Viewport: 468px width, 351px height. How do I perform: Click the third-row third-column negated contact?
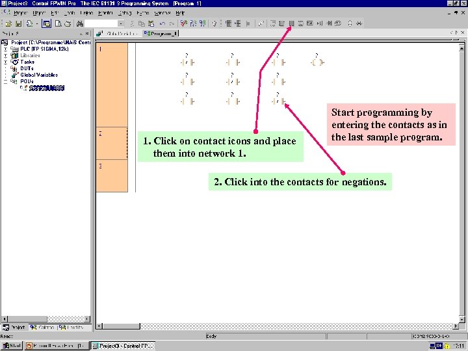coord(278,101)
